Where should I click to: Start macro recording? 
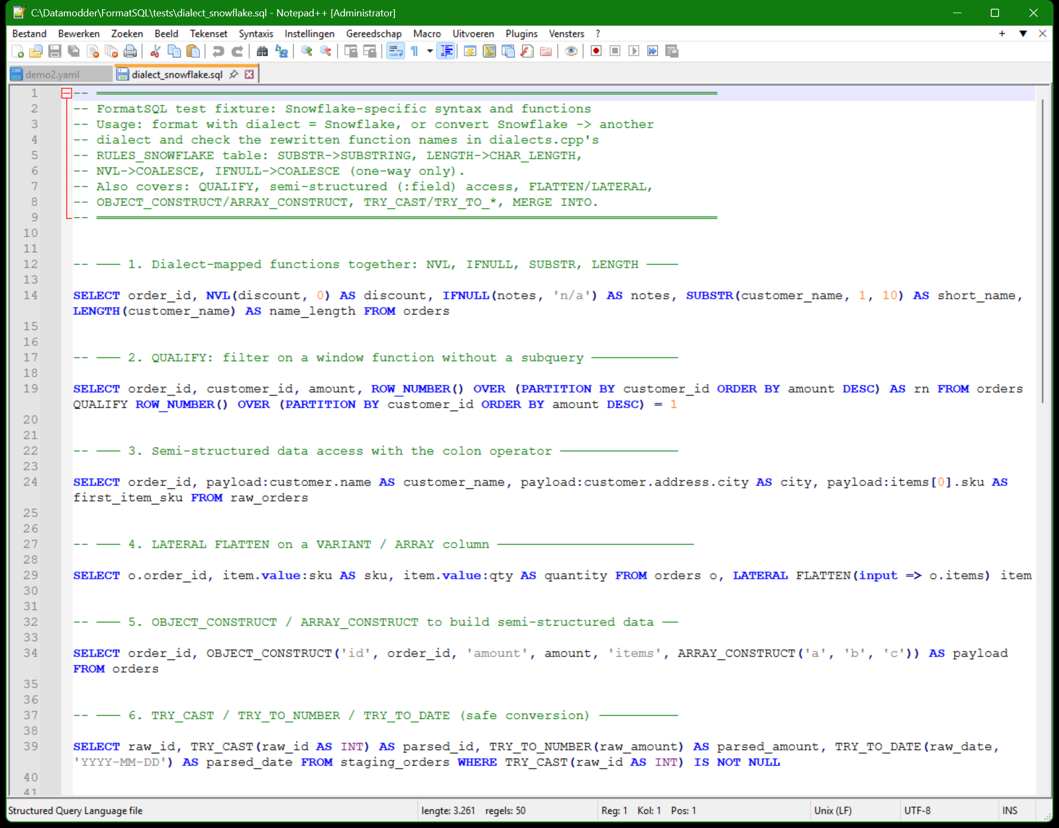click(596, 51)
